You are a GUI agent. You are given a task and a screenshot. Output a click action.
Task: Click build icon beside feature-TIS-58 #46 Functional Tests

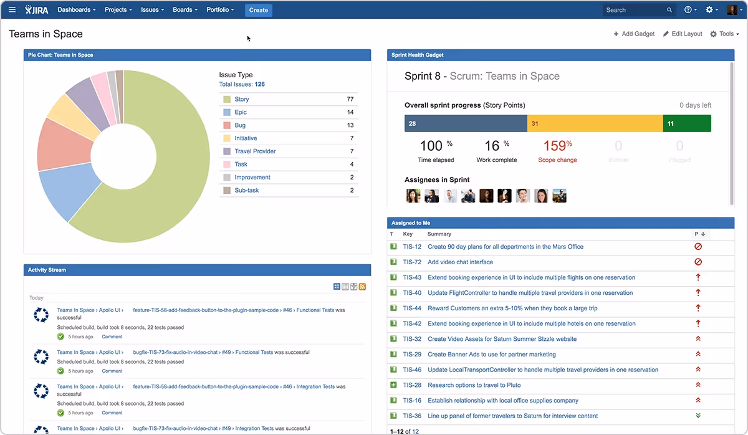pyautogui.click(x=41, y=315)
